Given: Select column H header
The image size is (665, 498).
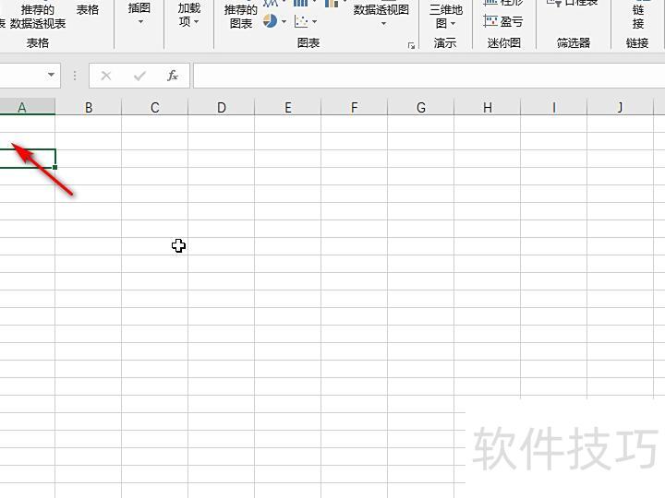Looking at the screenshot, I should pyautogui.click(x=488, y=107).
